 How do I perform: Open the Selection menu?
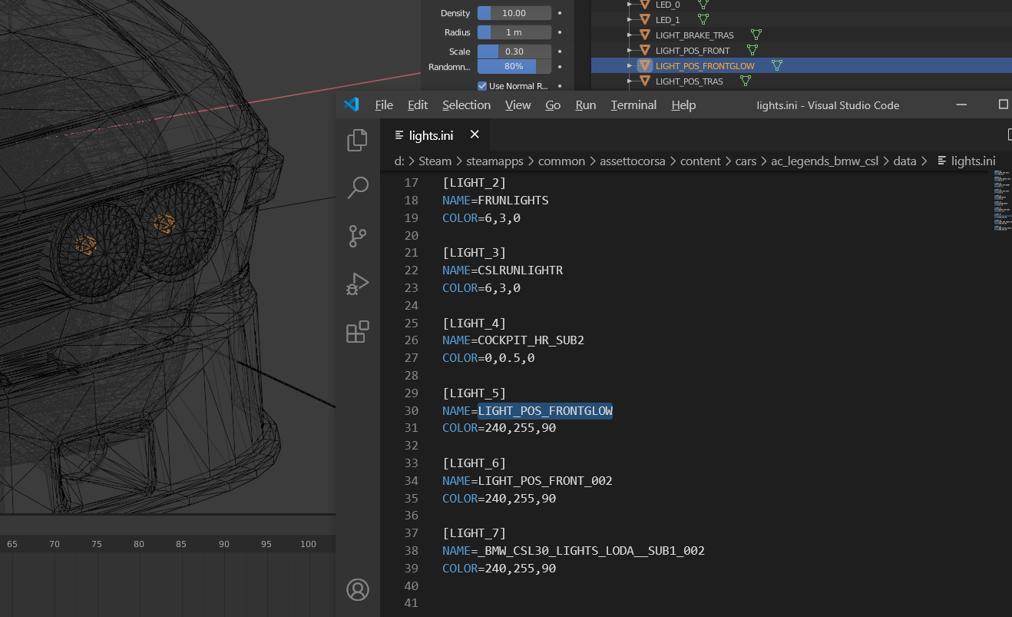tap(466, 105)
